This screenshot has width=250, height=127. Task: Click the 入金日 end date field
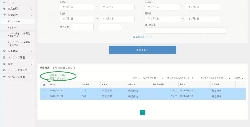pyautogui.click(x=203, y=7)
